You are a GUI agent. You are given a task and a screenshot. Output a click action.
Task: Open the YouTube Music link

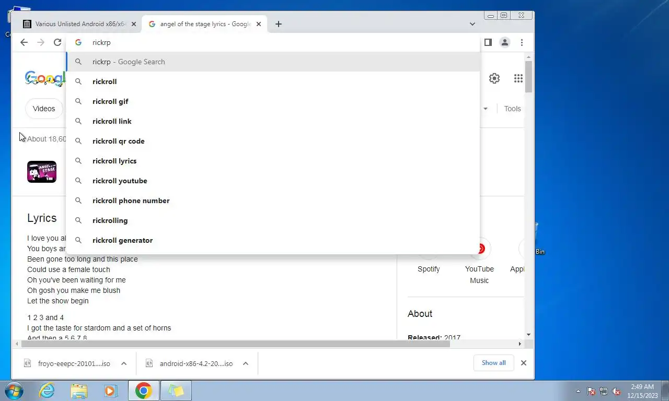pos(479,275)
